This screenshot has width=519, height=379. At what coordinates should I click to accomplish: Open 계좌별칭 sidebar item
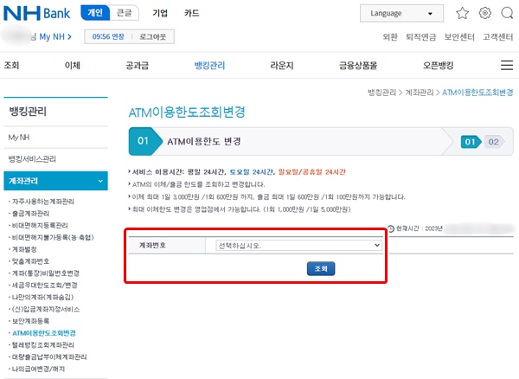24,249
